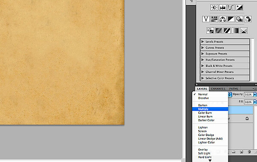Image resolution: width=257 pixels, height=162 pixels.
Task: Add a Selective Color adjustment (crossed box icon)
Action: coord(244,31)
